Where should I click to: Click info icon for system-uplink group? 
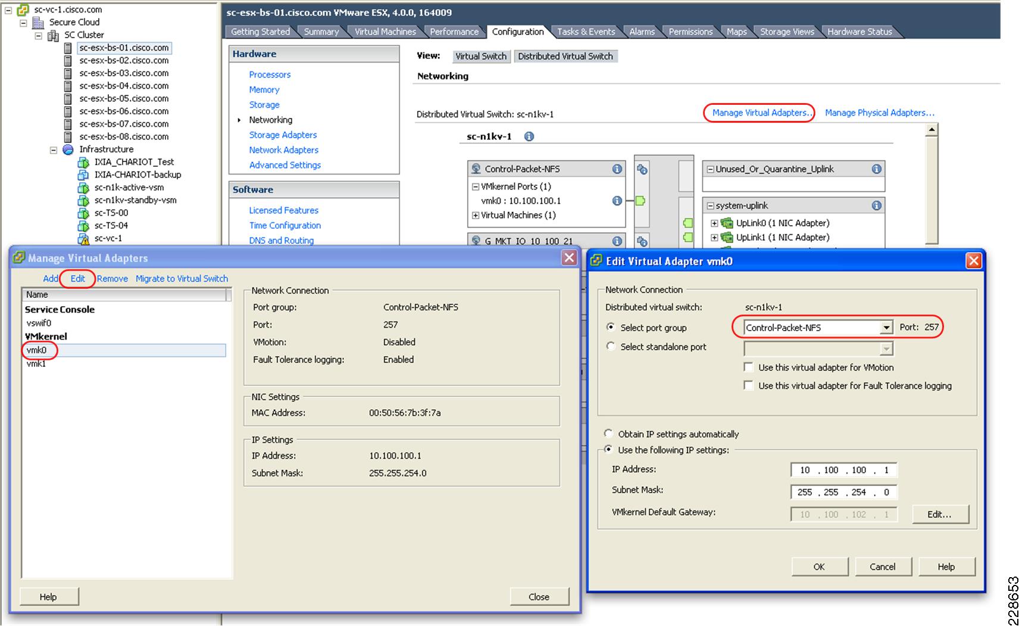click(876, 205)
